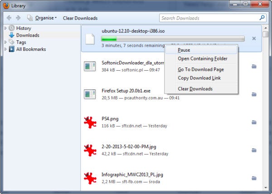
Task: Click the History clock icon
Action: [12, 28]
